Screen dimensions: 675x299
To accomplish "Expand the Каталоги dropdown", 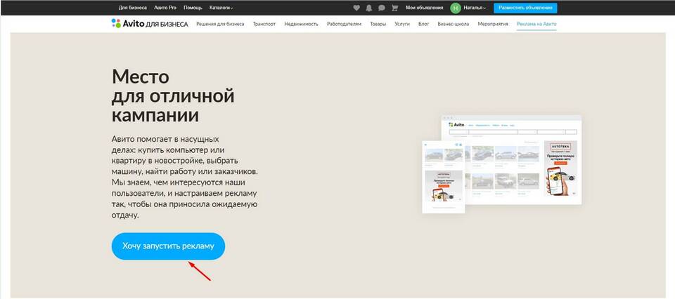I will 221,8.
